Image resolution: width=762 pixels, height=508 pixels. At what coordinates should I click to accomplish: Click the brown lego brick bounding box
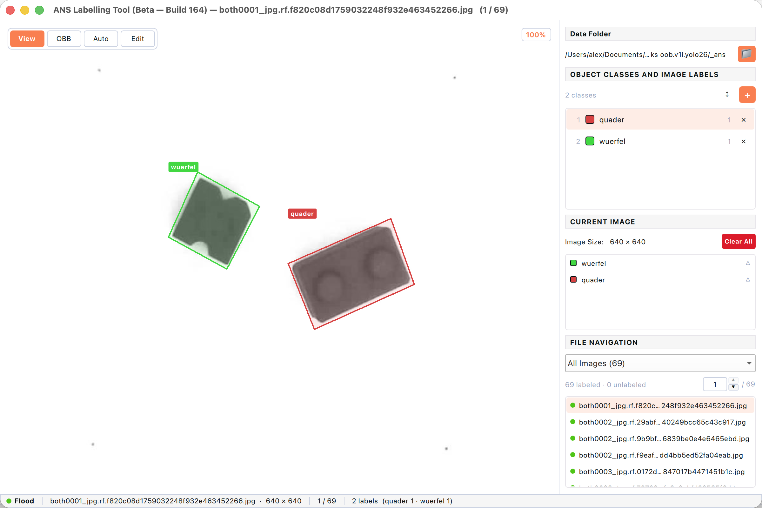[x=351, y=274]
